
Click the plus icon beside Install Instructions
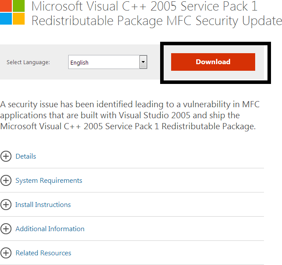(6, 205)
